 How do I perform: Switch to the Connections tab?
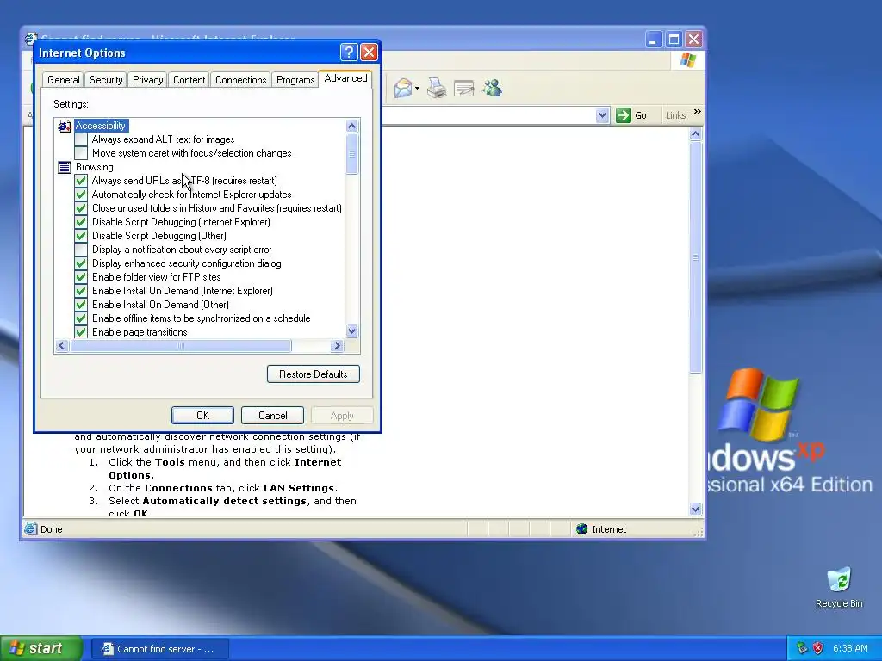pos(241,80)
